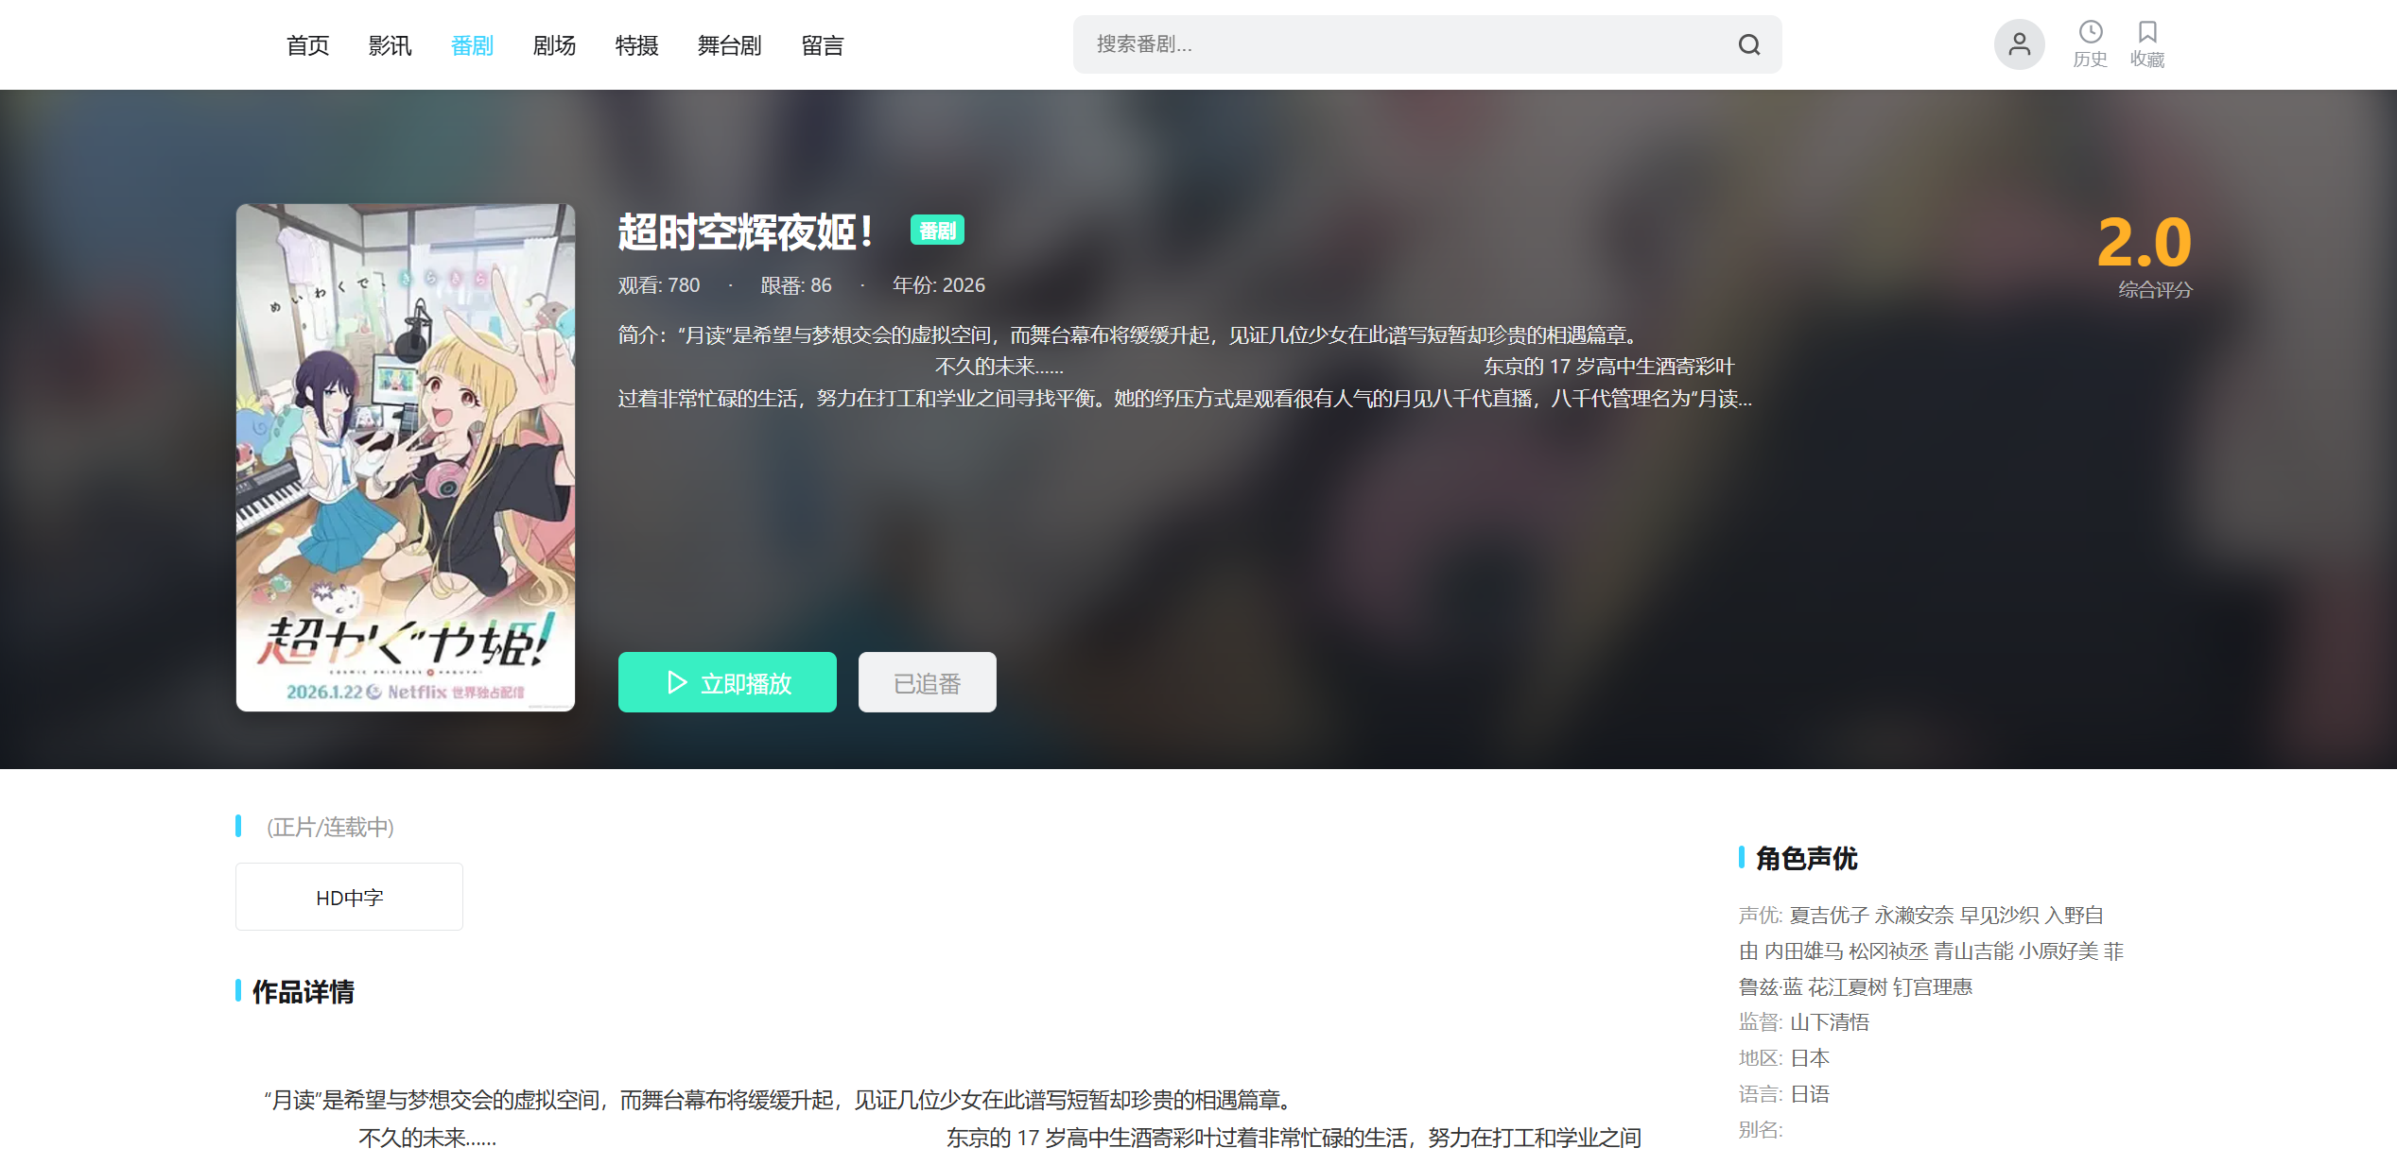Click the 番剧 badge beside the title
2397x1165 pixels.
(x=937, y=230)
